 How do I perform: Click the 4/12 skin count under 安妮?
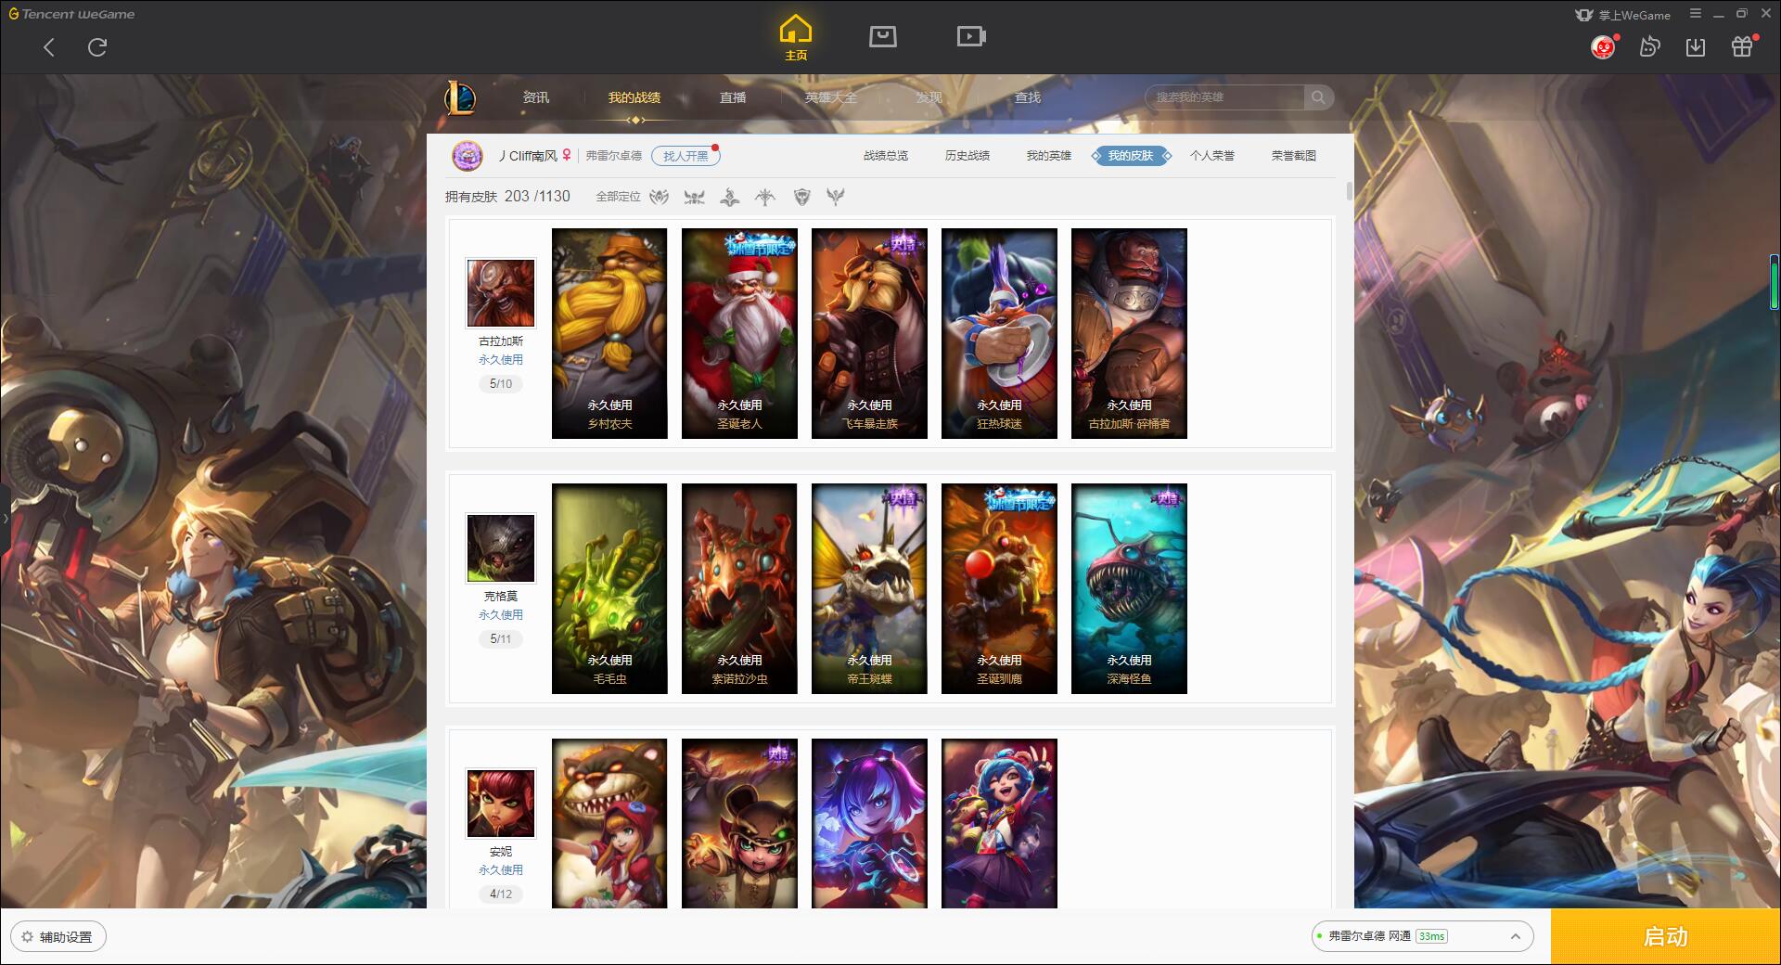(x=501, y=894)
